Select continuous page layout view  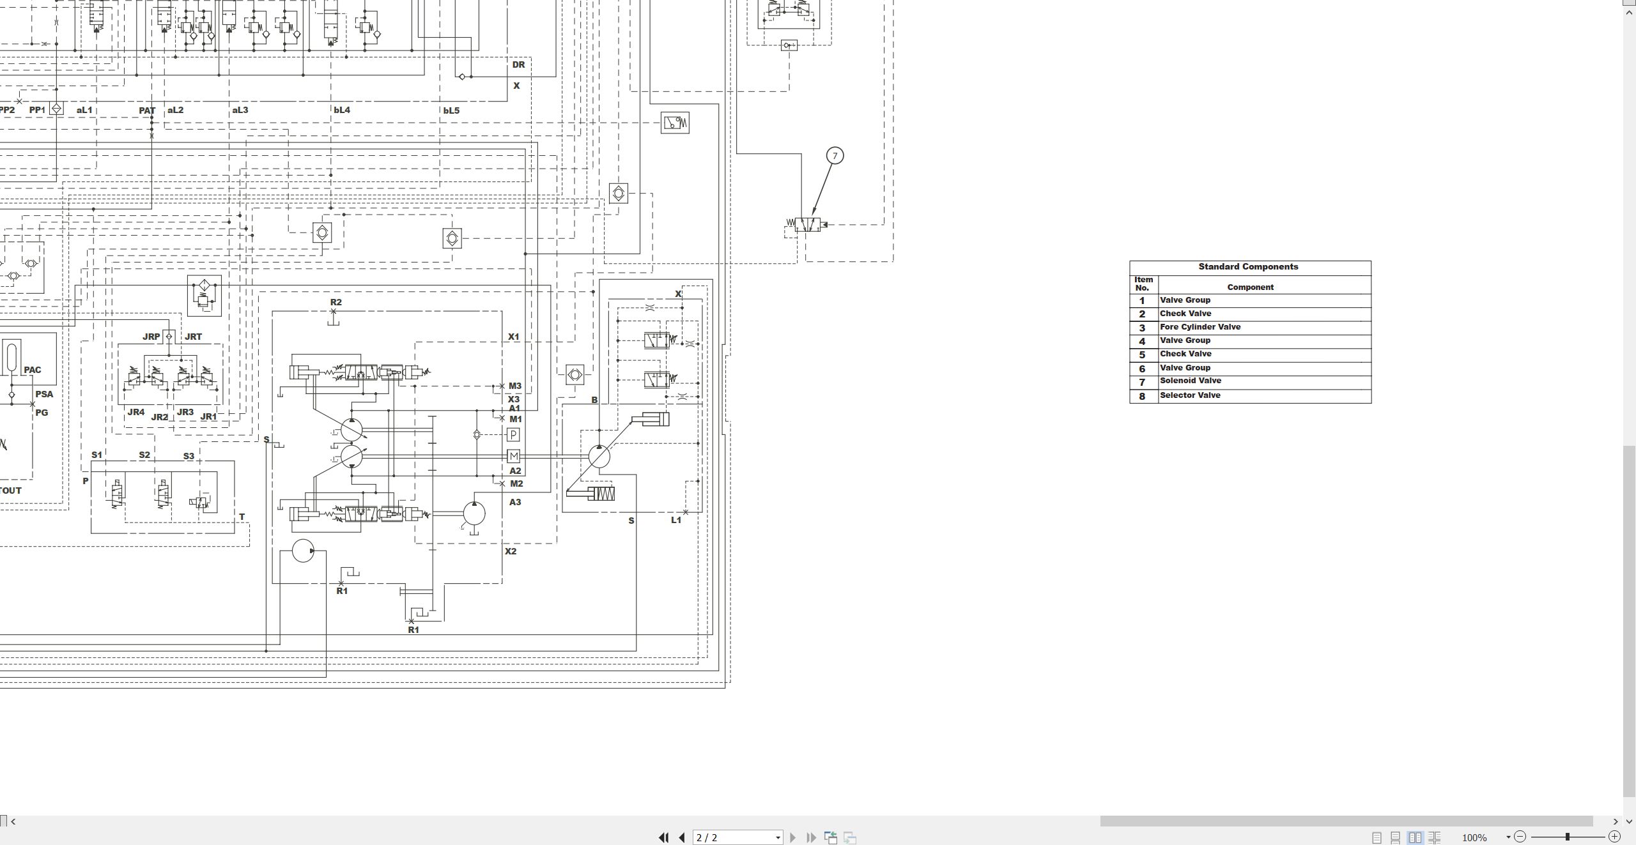click(1396, 837)
